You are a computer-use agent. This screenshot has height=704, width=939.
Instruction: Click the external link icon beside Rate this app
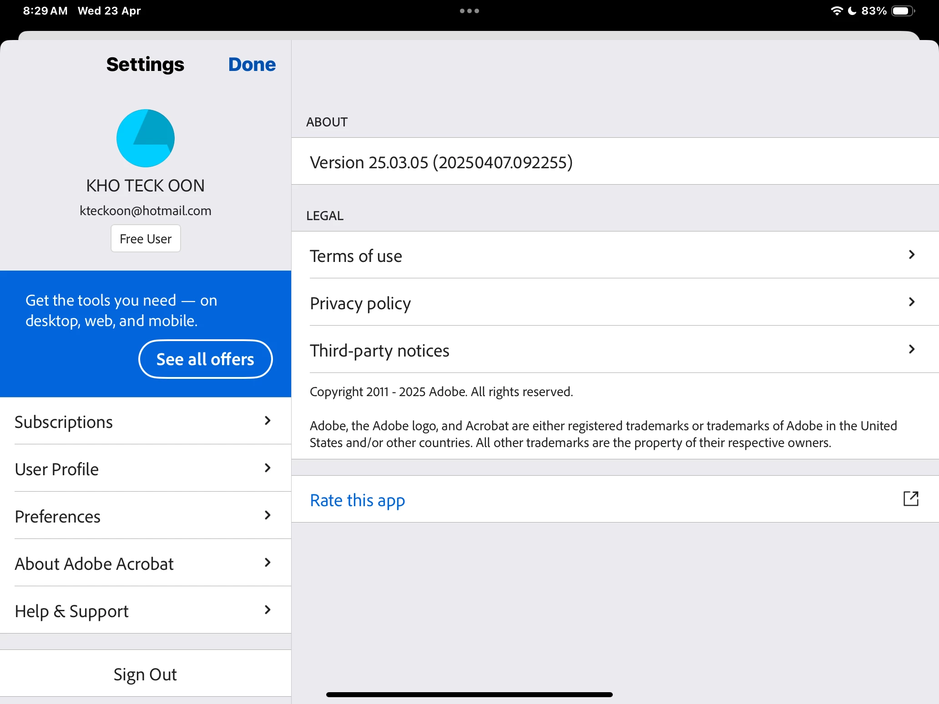click(910, 499)
